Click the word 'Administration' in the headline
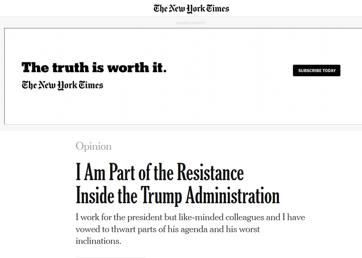Screen dimensions: 362x258 pyautogui.click(x=233, y=196)
